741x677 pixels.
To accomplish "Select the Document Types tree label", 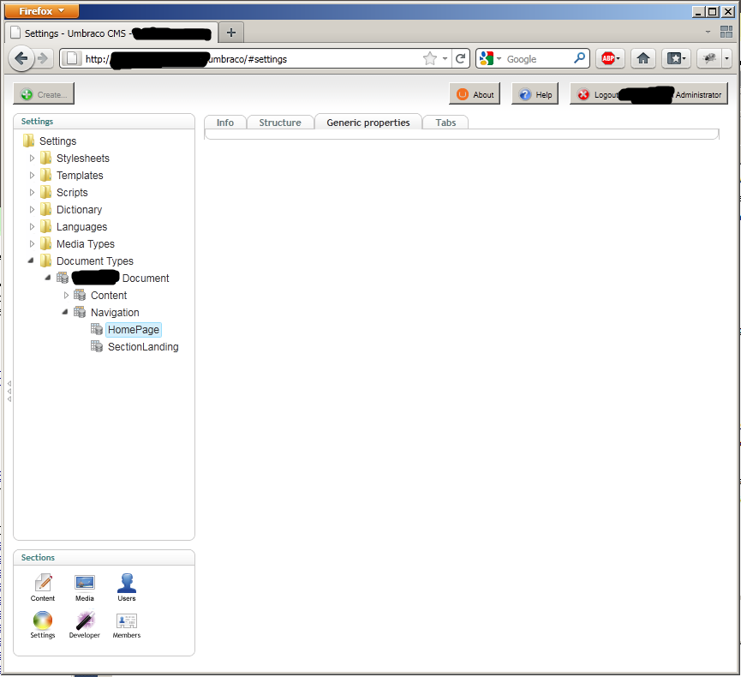I will [95, 261].
